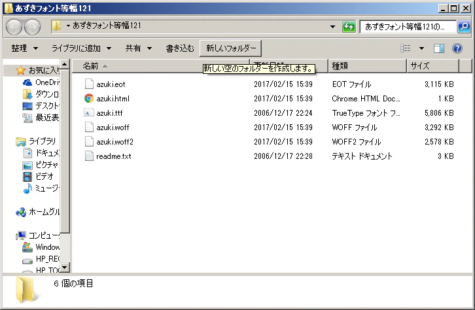The height and width of the screenshot is (310, 475).
Task: Select the azuki.html file name
Action: pyautogui.click(x=113, y=99)
